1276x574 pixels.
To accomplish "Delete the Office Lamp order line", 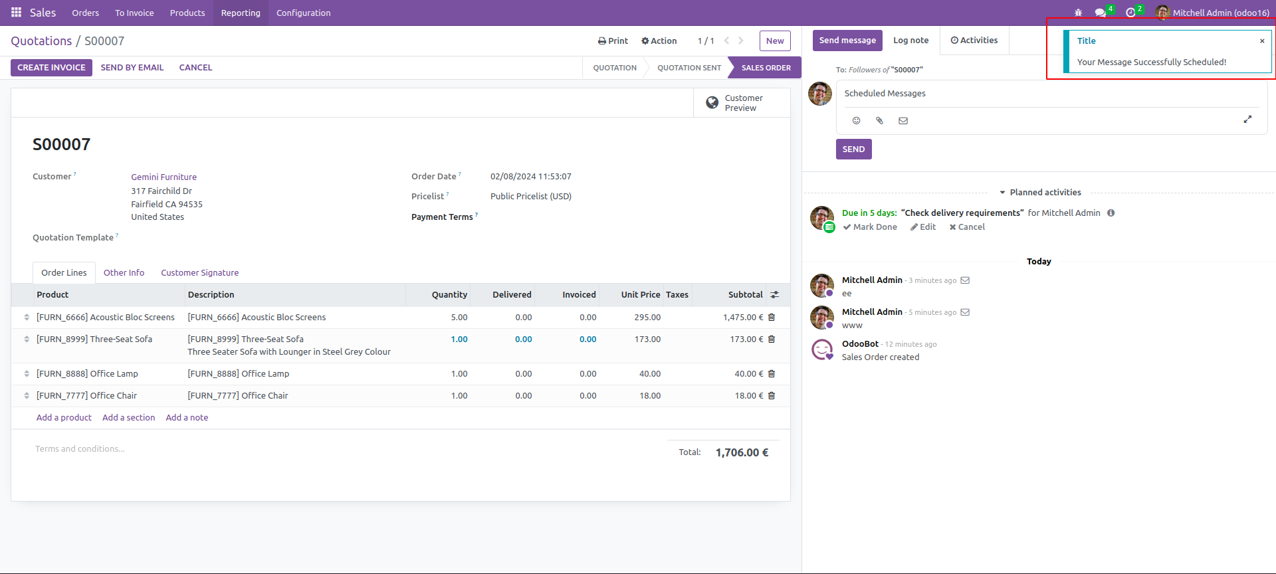I will 772,374.
